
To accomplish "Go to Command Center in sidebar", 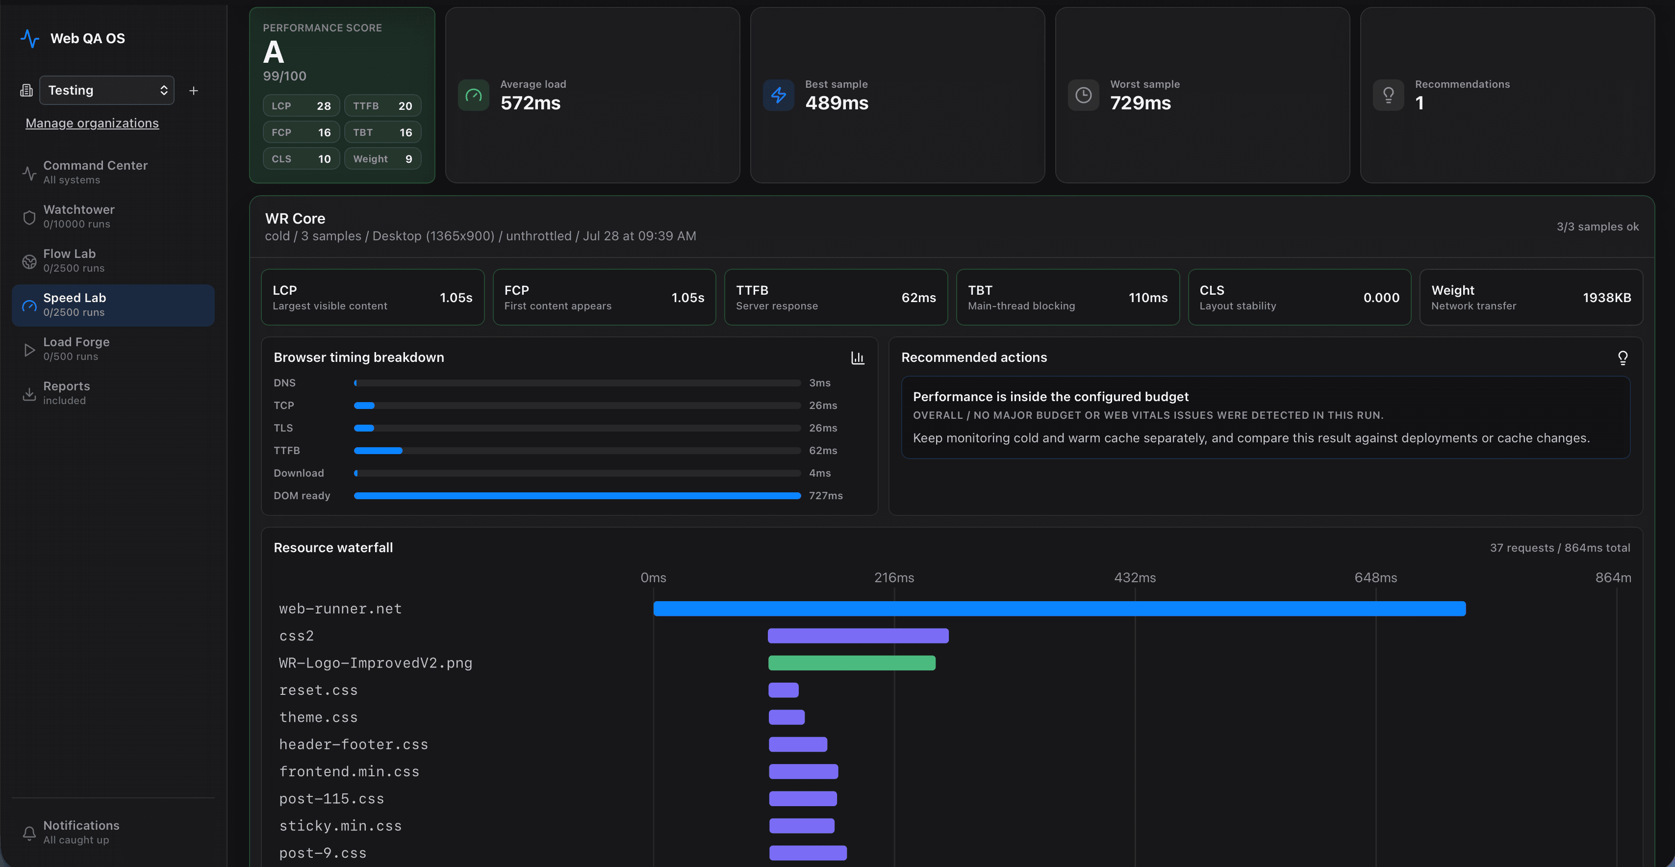I will pyautogui.click(x=113, y=172).
